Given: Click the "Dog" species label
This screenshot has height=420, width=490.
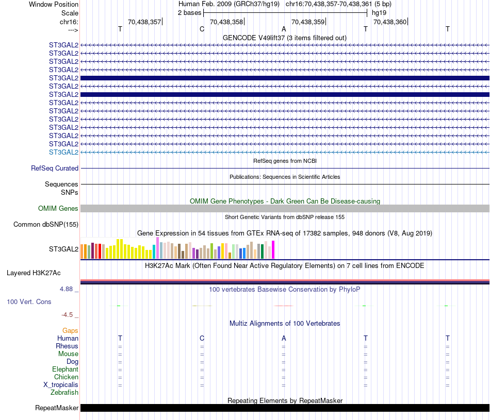Looking at the screenshot, I should click(x=72, y=362).
